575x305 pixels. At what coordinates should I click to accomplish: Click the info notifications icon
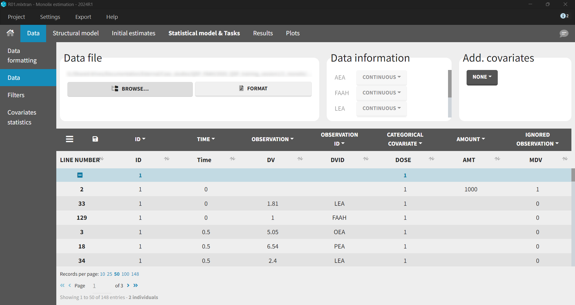[x=564, y=16]
